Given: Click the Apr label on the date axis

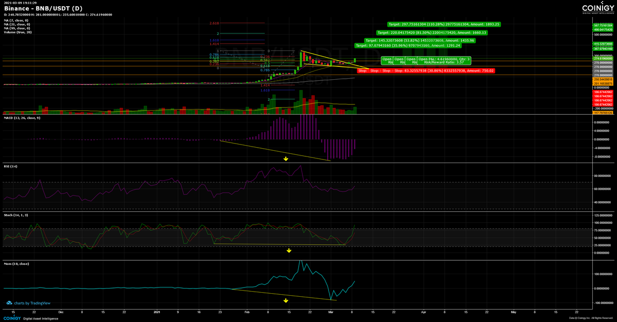Looking at the screenshot, I should click(424, 312).
